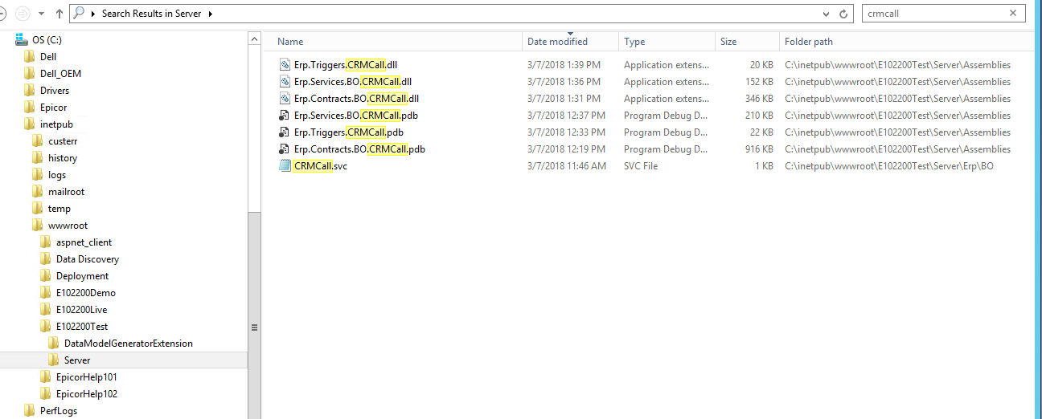Viewport: 1042px width, 419px height.
Task: Select CRMCall.svc file icon
Action: click(x=285, y=165)
